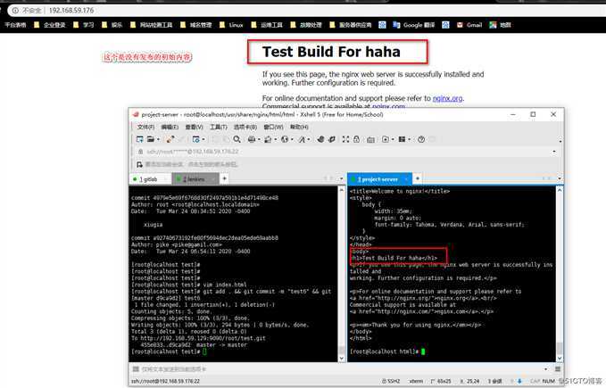Image resolution: width=606 pixels, height=388 pixels.
Task: Click the session properties icon in toolbar
Action: [196, 139]
